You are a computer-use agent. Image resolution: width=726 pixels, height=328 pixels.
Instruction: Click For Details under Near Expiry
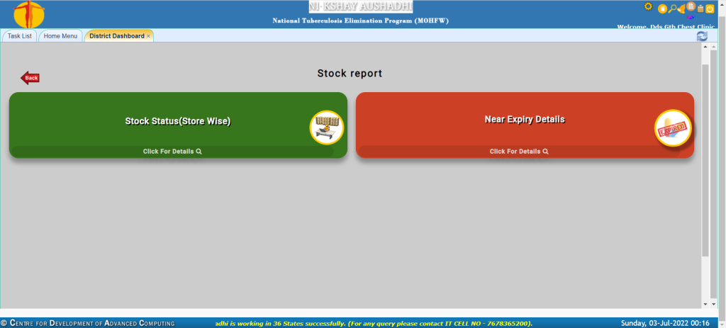(x=519, y=152)
